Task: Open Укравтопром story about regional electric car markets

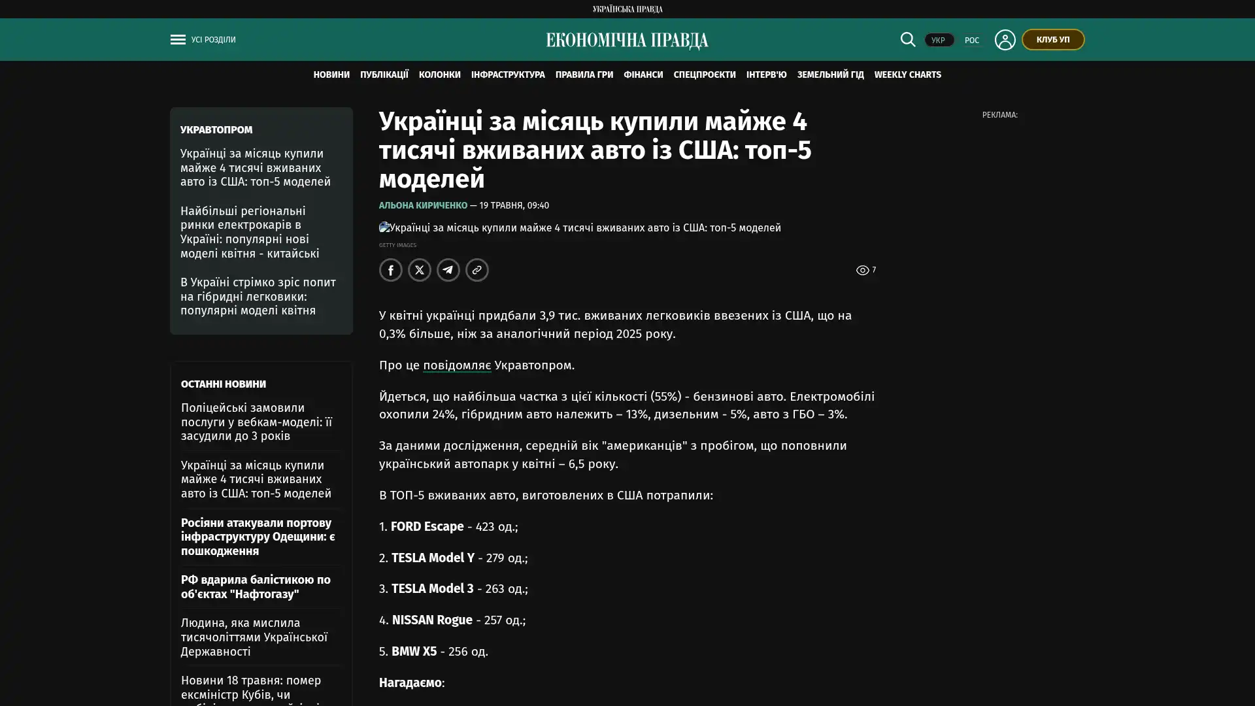Action: click(250, 232)
